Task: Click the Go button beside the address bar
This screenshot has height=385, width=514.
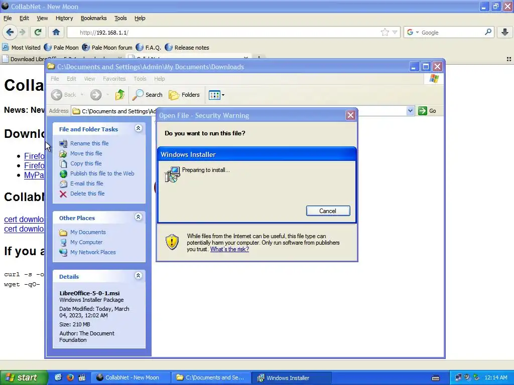Action: (427, 111)
